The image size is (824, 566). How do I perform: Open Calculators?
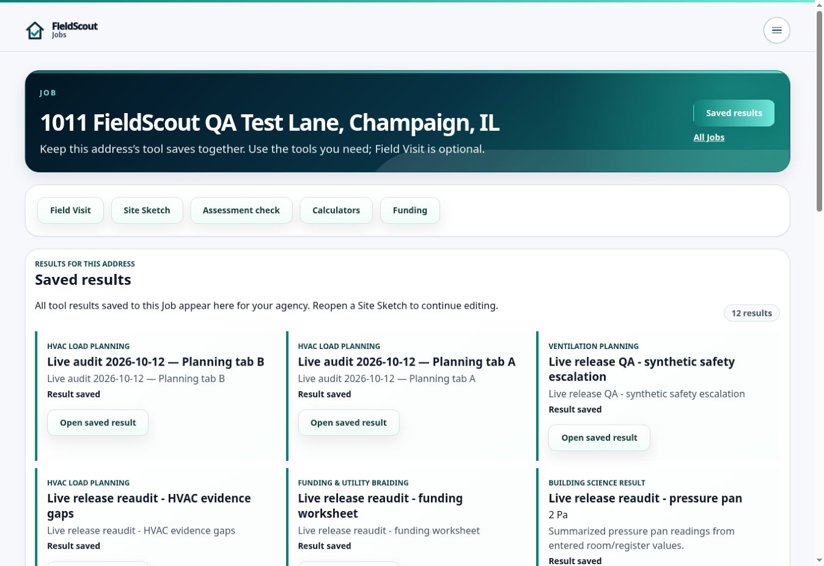pos(336,210)
